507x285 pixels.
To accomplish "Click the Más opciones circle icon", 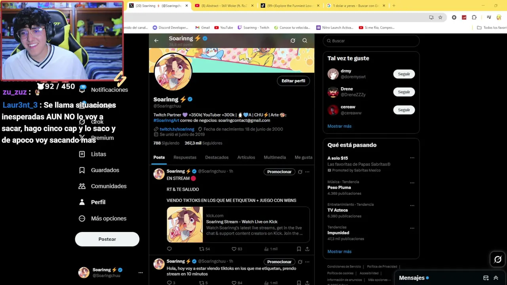I will [x=82, y=218].
